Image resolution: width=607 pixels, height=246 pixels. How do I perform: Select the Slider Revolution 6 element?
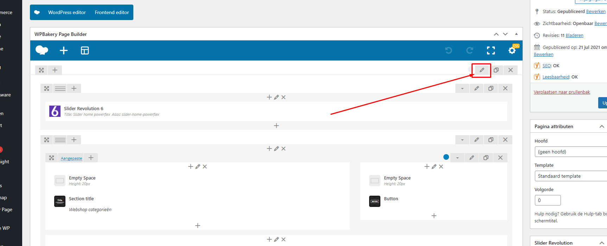click(276, 111)
